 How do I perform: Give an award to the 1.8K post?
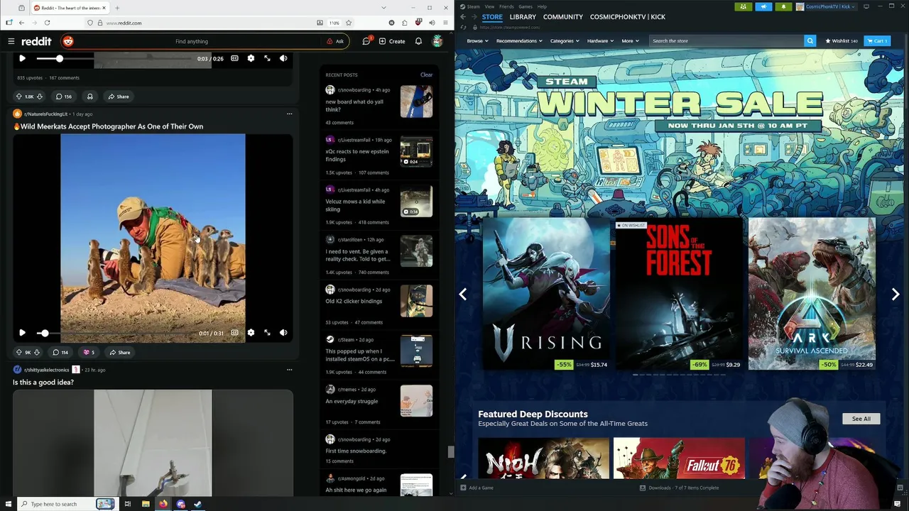(89, 97)
